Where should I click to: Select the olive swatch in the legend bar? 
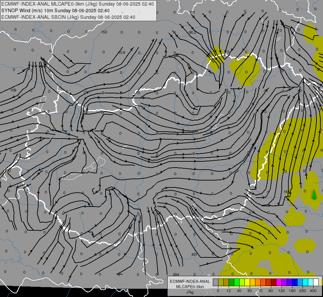pyautogui.click(x=221, y=282)
